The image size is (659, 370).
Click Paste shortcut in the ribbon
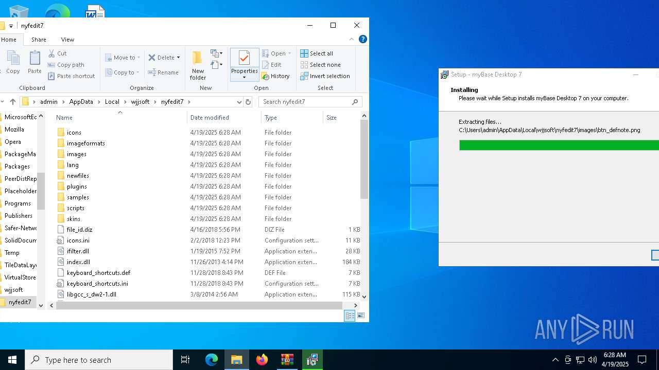pos(72,76)
